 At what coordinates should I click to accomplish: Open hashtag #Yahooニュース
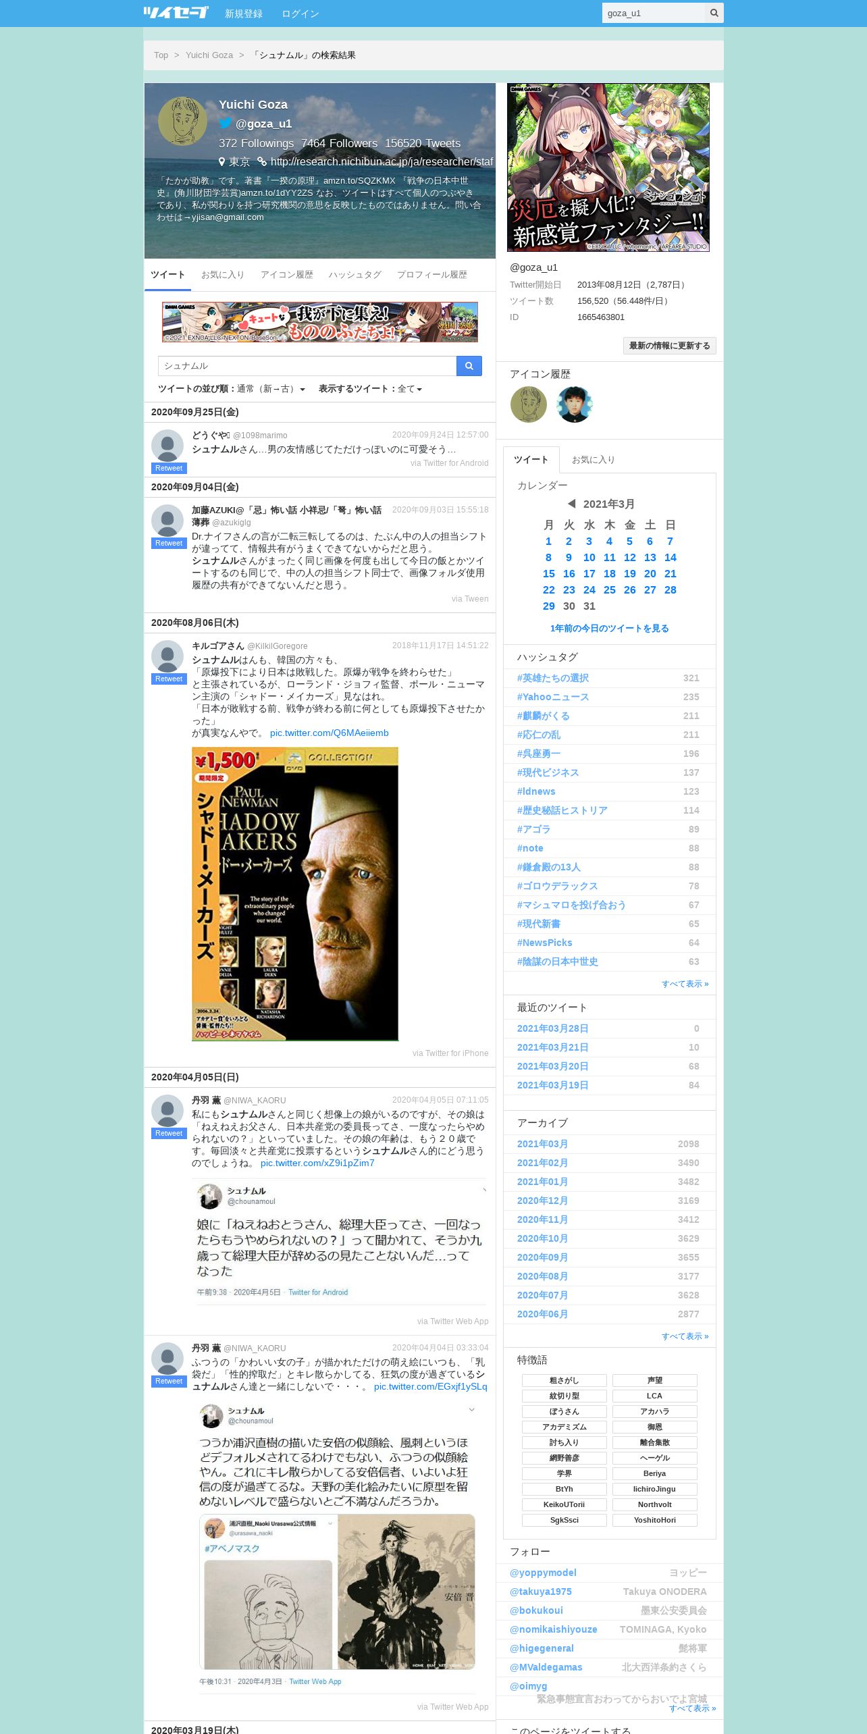(x=553, y=697)
